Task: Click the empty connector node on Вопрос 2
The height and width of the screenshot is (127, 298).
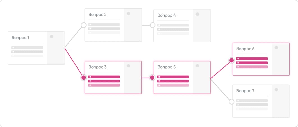Action: point(83,25)
